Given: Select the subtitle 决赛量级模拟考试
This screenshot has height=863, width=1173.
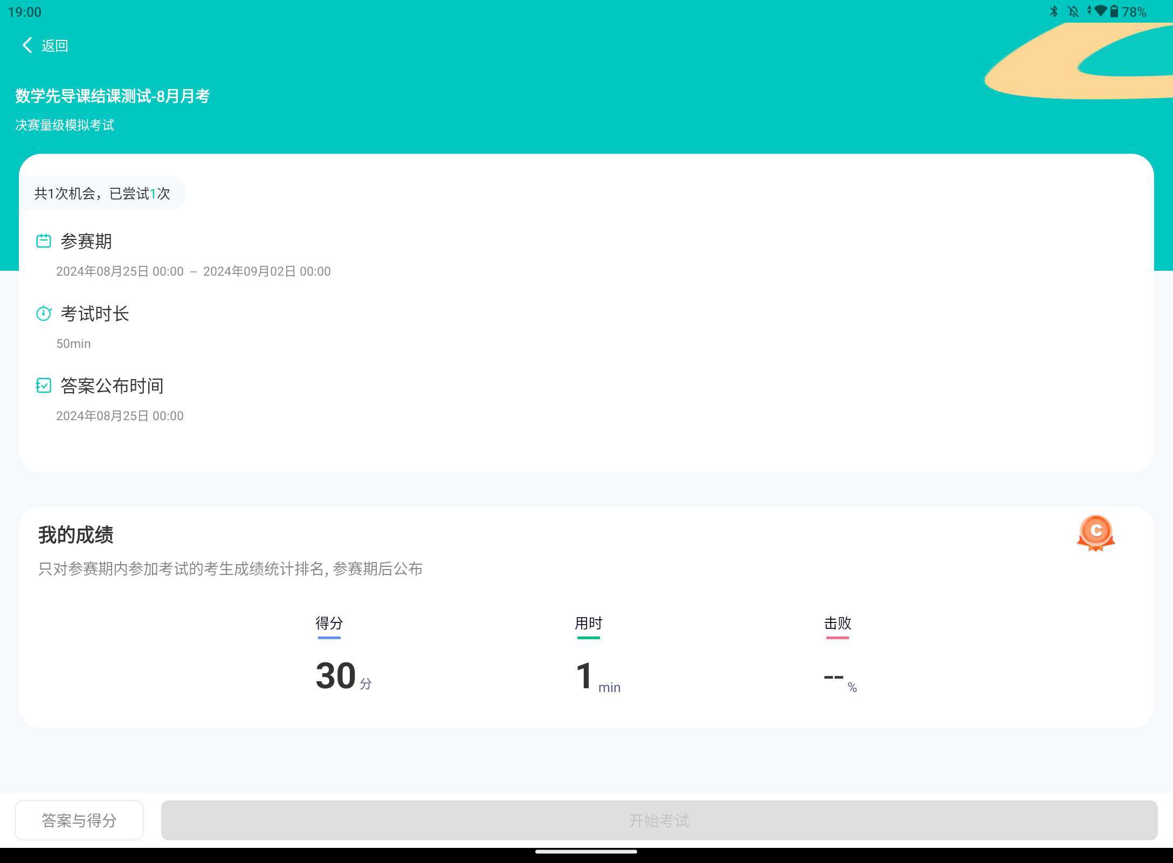Looking at the screenshot, I should [65, 125].
